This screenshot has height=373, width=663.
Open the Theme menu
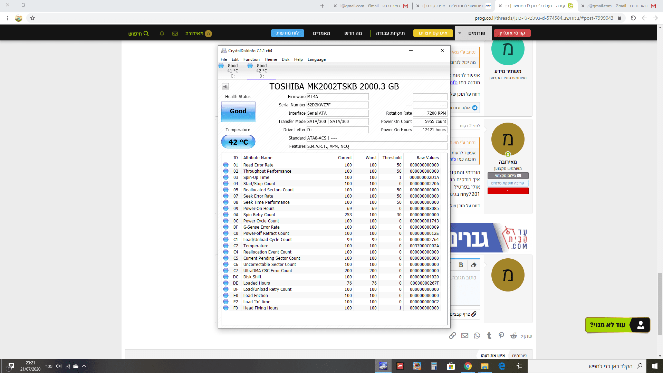(271, 59)
